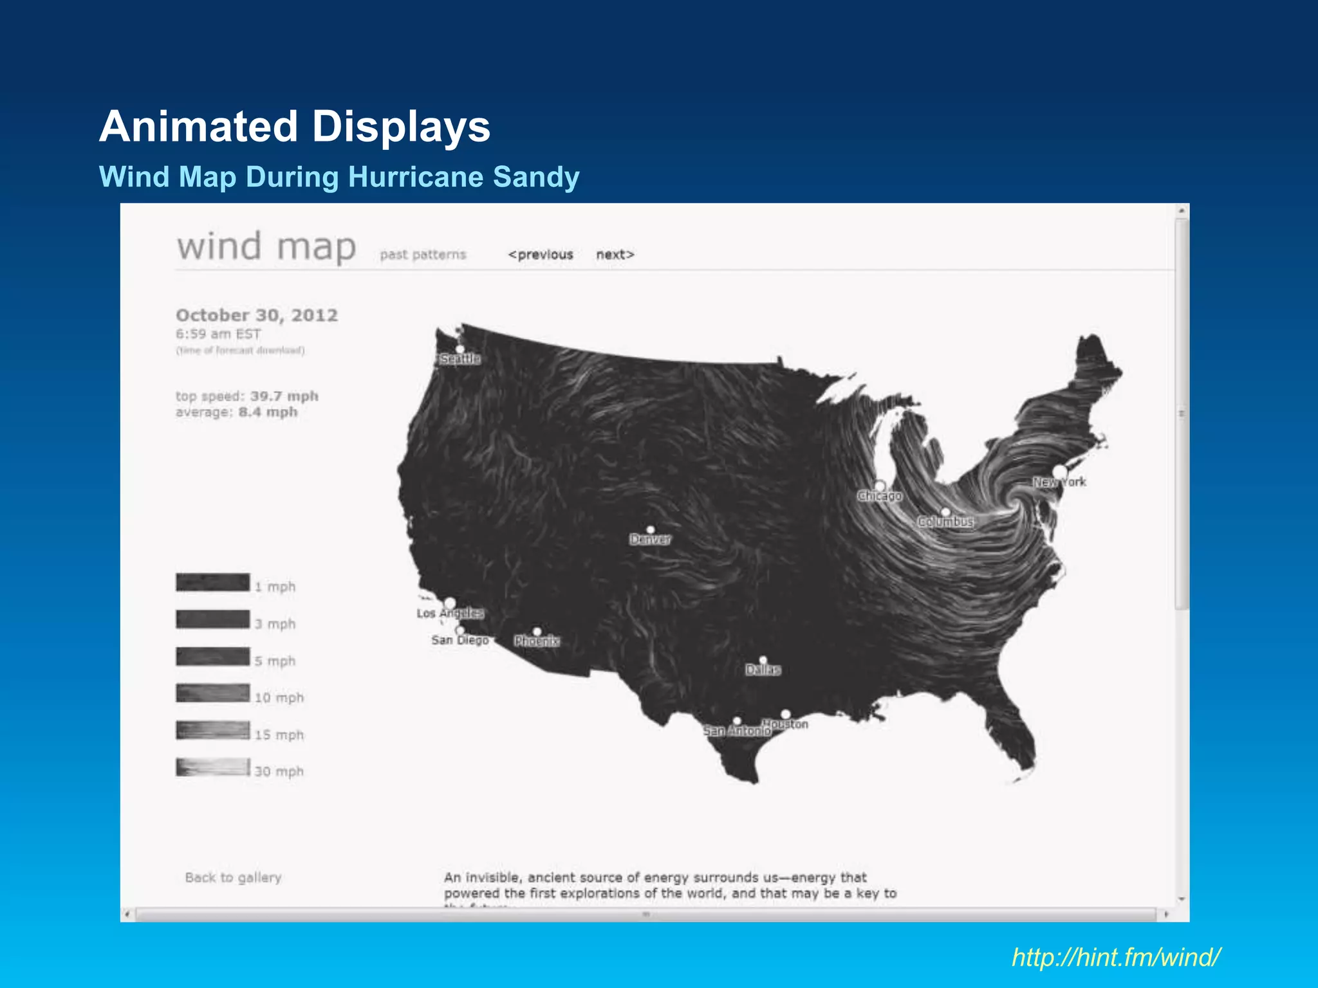Viewport: 1318px width, 988px height.
Task: Click the October 30, 2012 date
Action: click(257, 315)
